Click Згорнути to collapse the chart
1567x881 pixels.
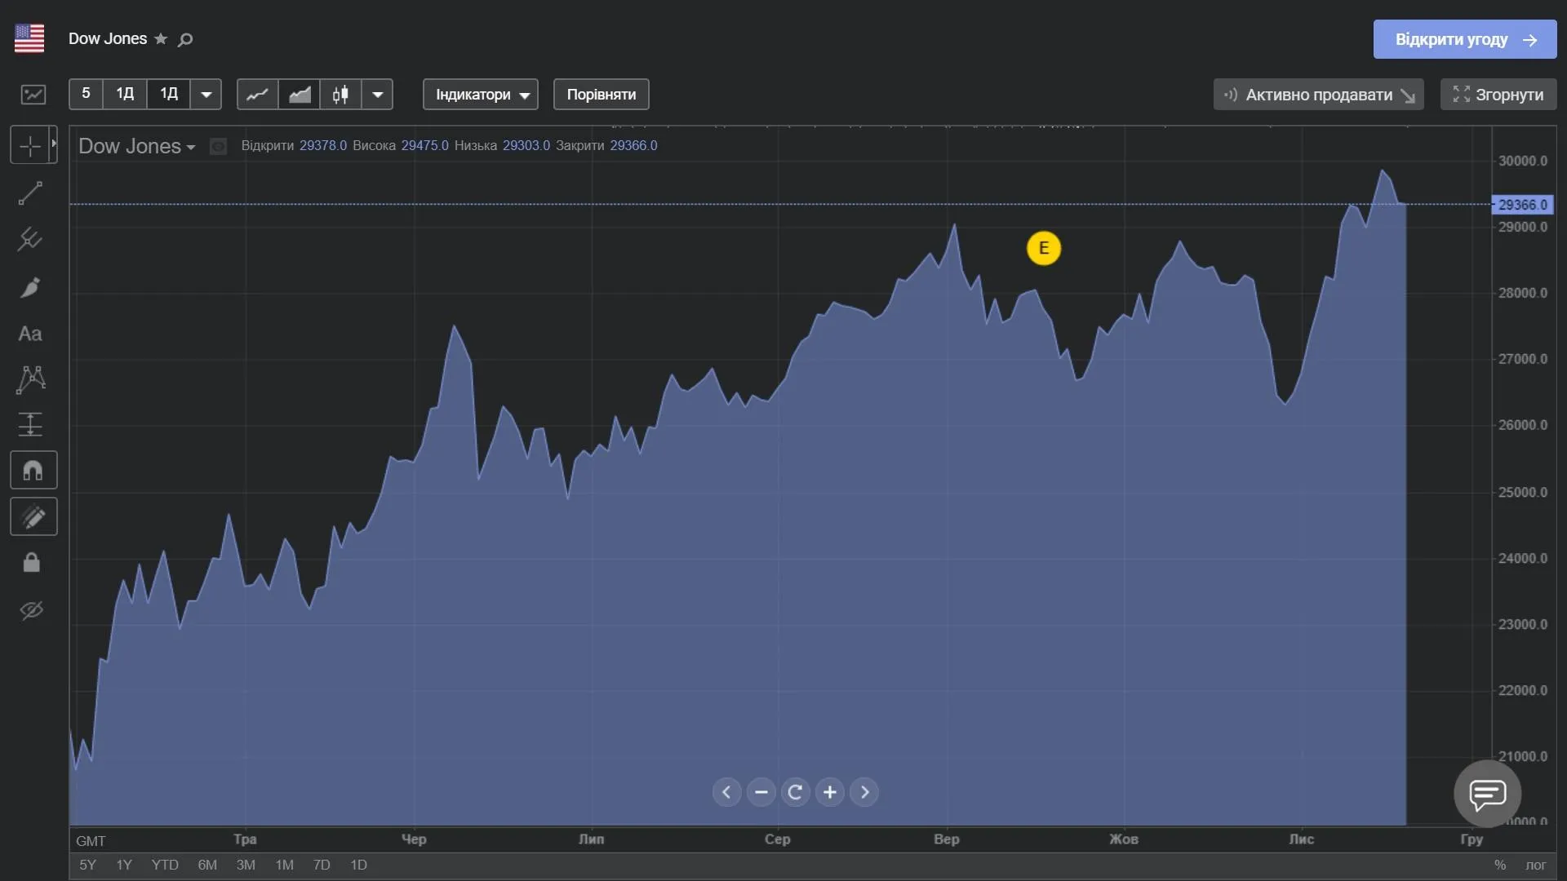[1498, 95]
